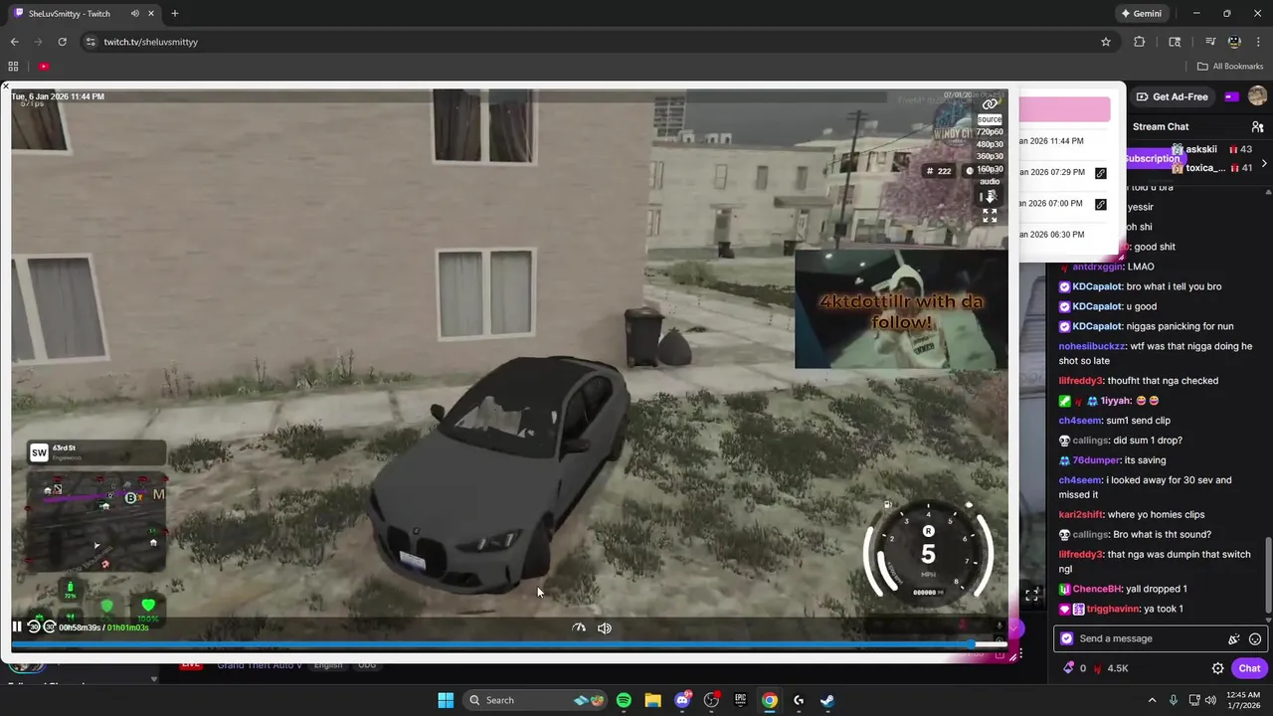This screenshot has height=716, width=1273.
Task: Select 720p60 video quality
Action: [990, 131]
